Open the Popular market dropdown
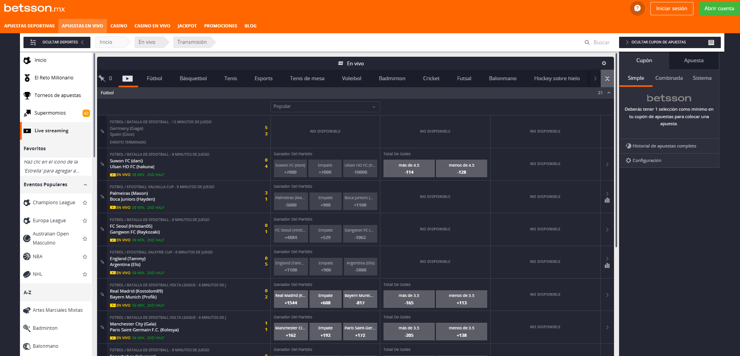This screenshot has width=740, height=356. [x=325, y=106]
